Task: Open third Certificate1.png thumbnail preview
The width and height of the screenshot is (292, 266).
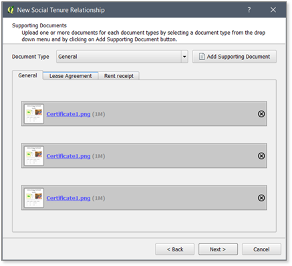Action: [34, 198]
